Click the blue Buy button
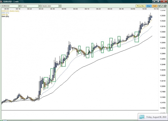The width and height of the screenshot is (168, 121). point(149,6)
